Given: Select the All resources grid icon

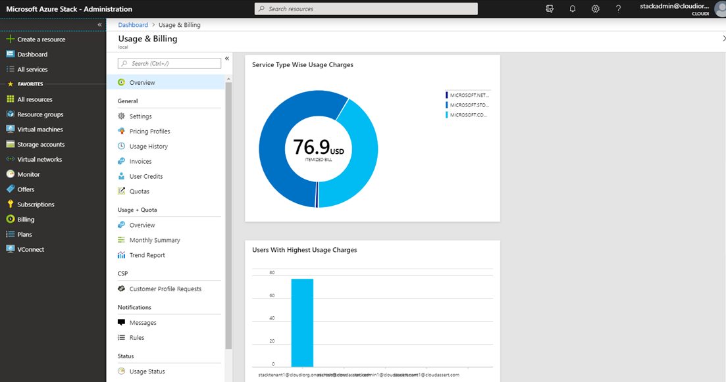Looking at the screenshot, I should click(10, 99).
